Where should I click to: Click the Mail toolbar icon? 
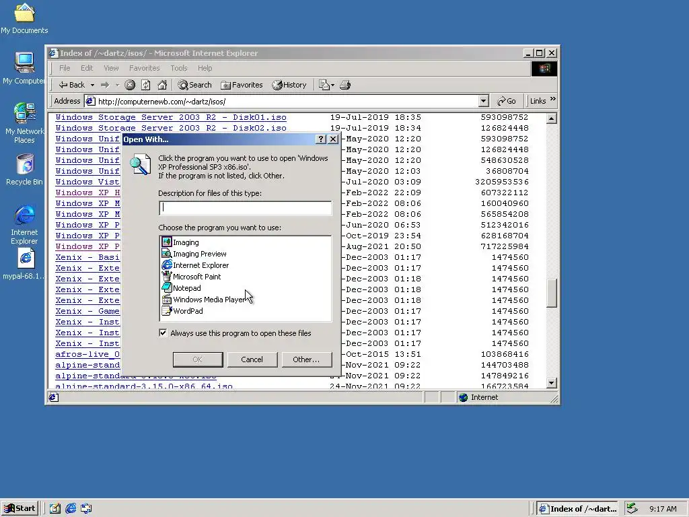[x=324, y=85]
